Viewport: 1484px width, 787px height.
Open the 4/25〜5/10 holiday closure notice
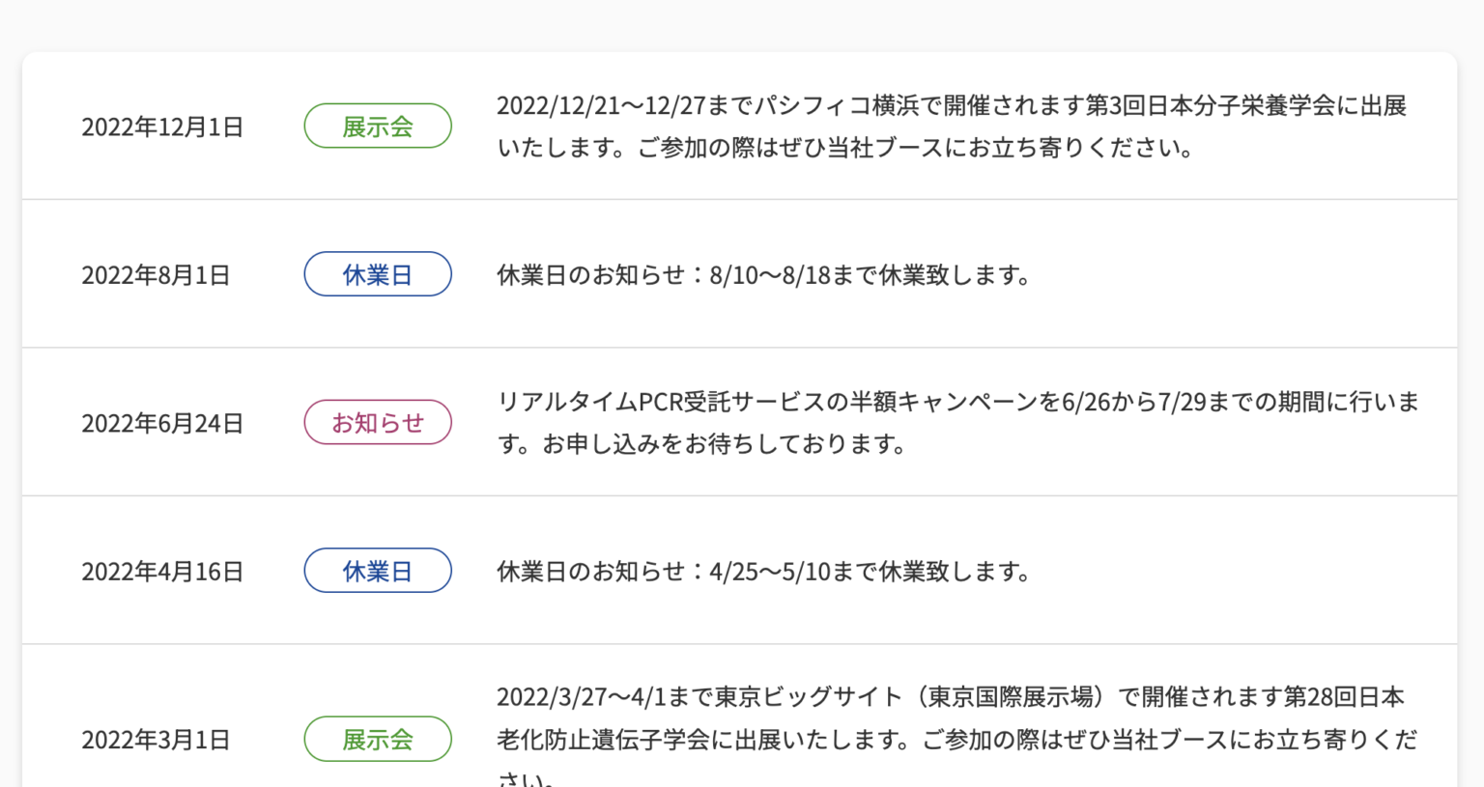(x=765, y=572)
